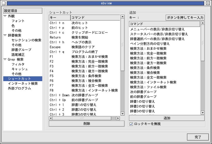Toggle the ロックキーを無視 checkbox
Viewport: 212px width, 144px height.
pos(131,124)
